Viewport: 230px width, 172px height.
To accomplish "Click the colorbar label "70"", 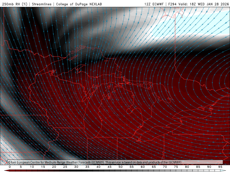I will click(x=165, y=167).
